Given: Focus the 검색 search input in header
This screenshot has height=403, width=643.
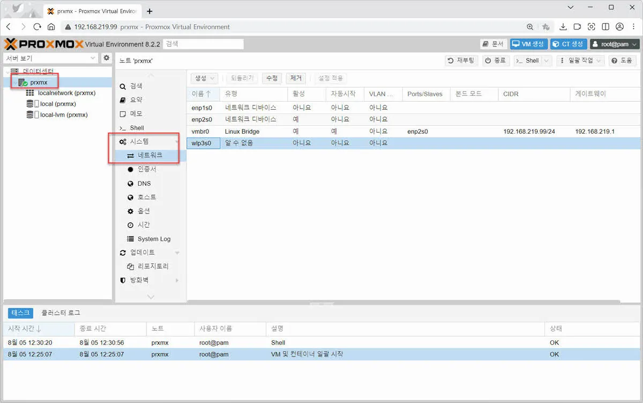Looking at the screenshot, I should point(203,44).
